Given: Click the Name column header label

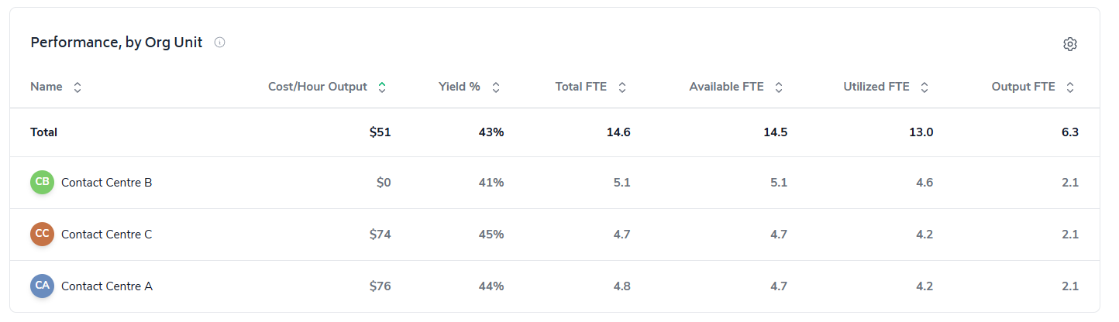Looking at the screenshot, I should pyautogui.click(x=46, y=87).
